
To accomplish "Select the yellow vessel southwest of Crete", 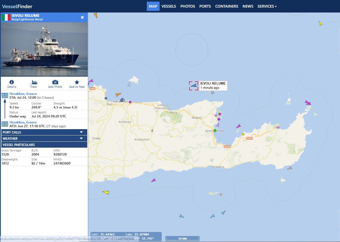I will (106, 193).
